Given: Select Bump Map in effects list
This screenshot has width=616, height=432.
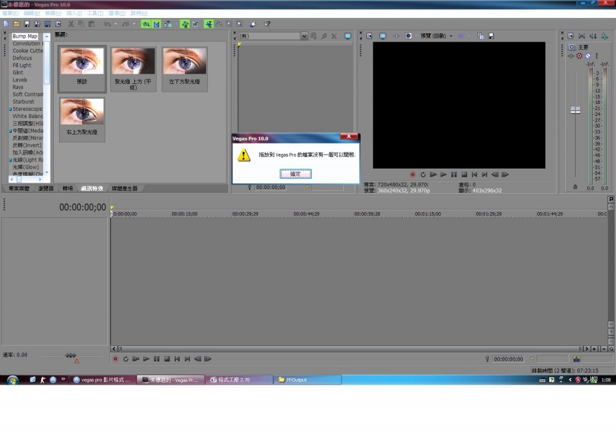Looking at the screenshot, I should [25, 36].
